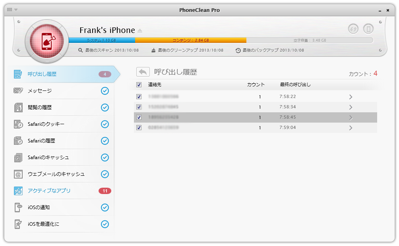
Task: Click the orange コンテンツ 2.84 GB storage segment
Action: (x=191, y=40)
